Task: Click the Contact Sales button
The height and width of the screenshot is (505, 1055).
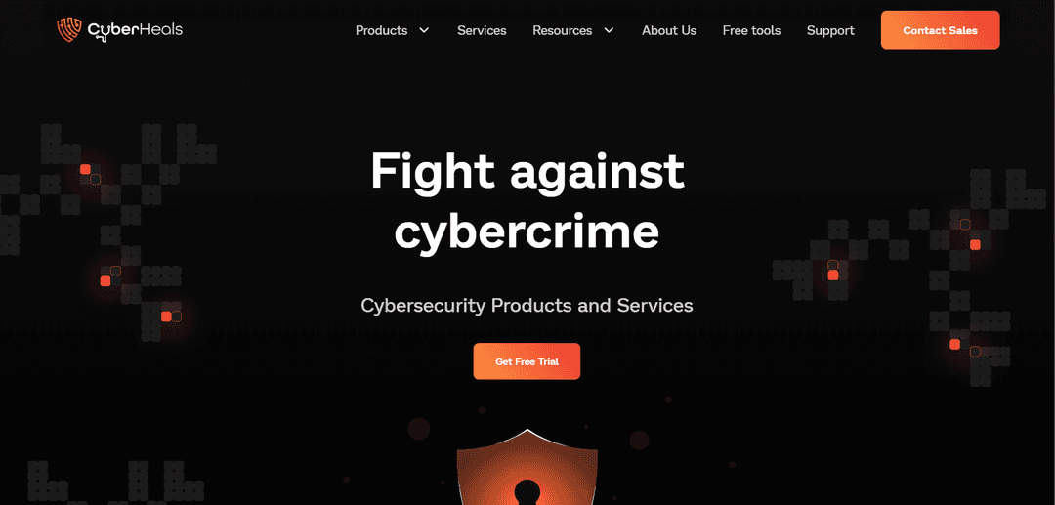Action: [x=940, y=30]
